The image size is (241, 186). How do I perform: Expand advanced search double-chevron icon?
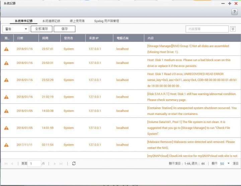coord(233,29)
